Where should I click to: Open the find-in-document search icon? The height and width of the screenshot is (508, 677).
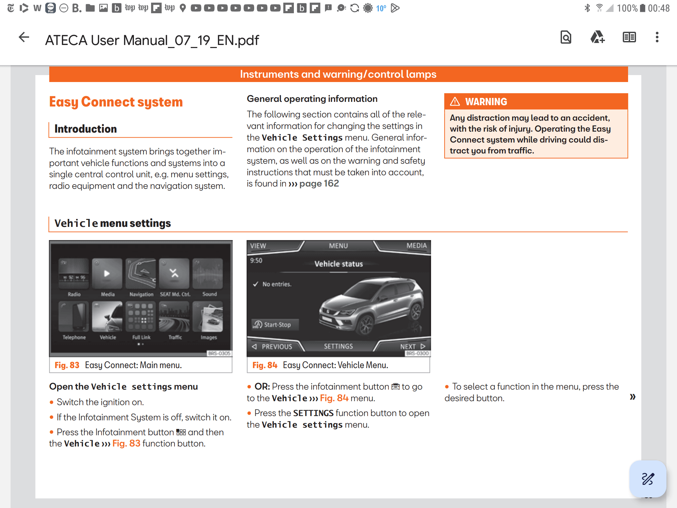(x=566, y=37)
